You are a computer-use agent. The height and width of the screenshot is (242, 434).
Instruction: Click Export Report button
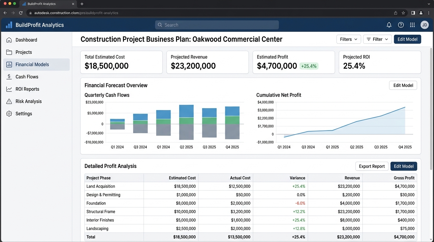click(x=372, y=166)
